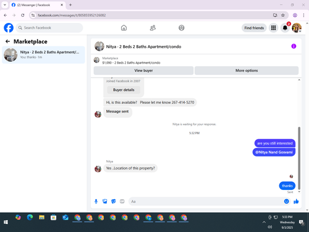Open Microsoft Store from taskbar
The image size is (309, 232).
tap(54, 217)
